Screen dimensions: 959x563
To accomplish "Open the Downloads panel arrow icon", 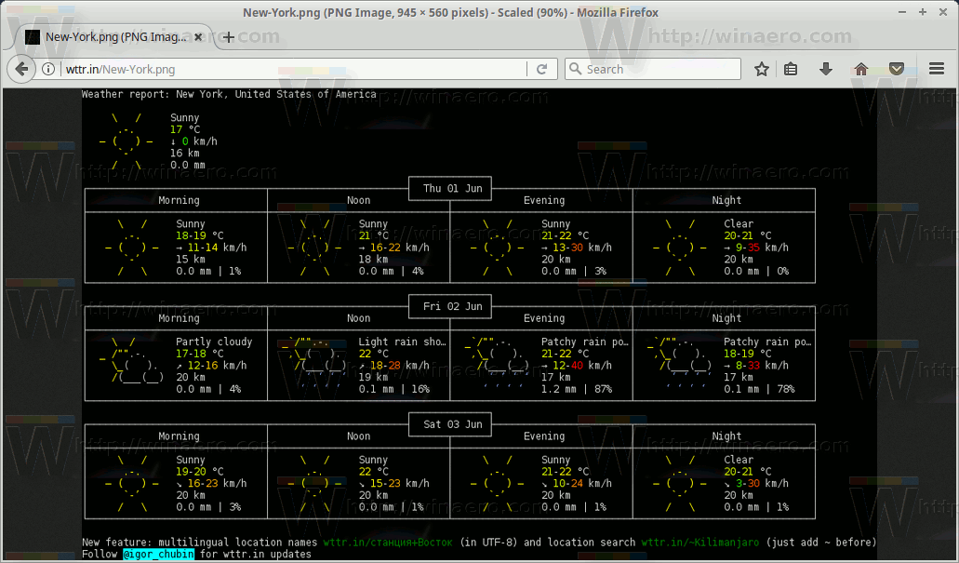I will pyautogui.click(x=826, y=69).
